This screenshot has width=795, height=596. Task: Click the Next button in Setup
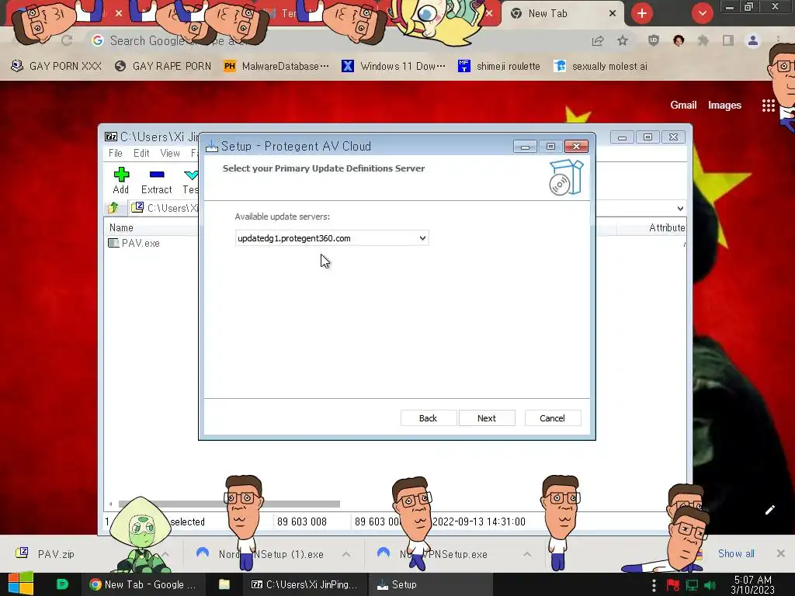tap(487, 418)
